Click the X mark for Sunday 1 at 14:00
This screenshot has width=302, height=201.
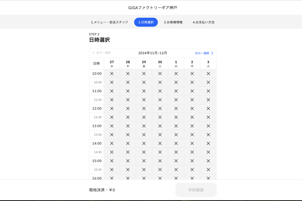176,143
